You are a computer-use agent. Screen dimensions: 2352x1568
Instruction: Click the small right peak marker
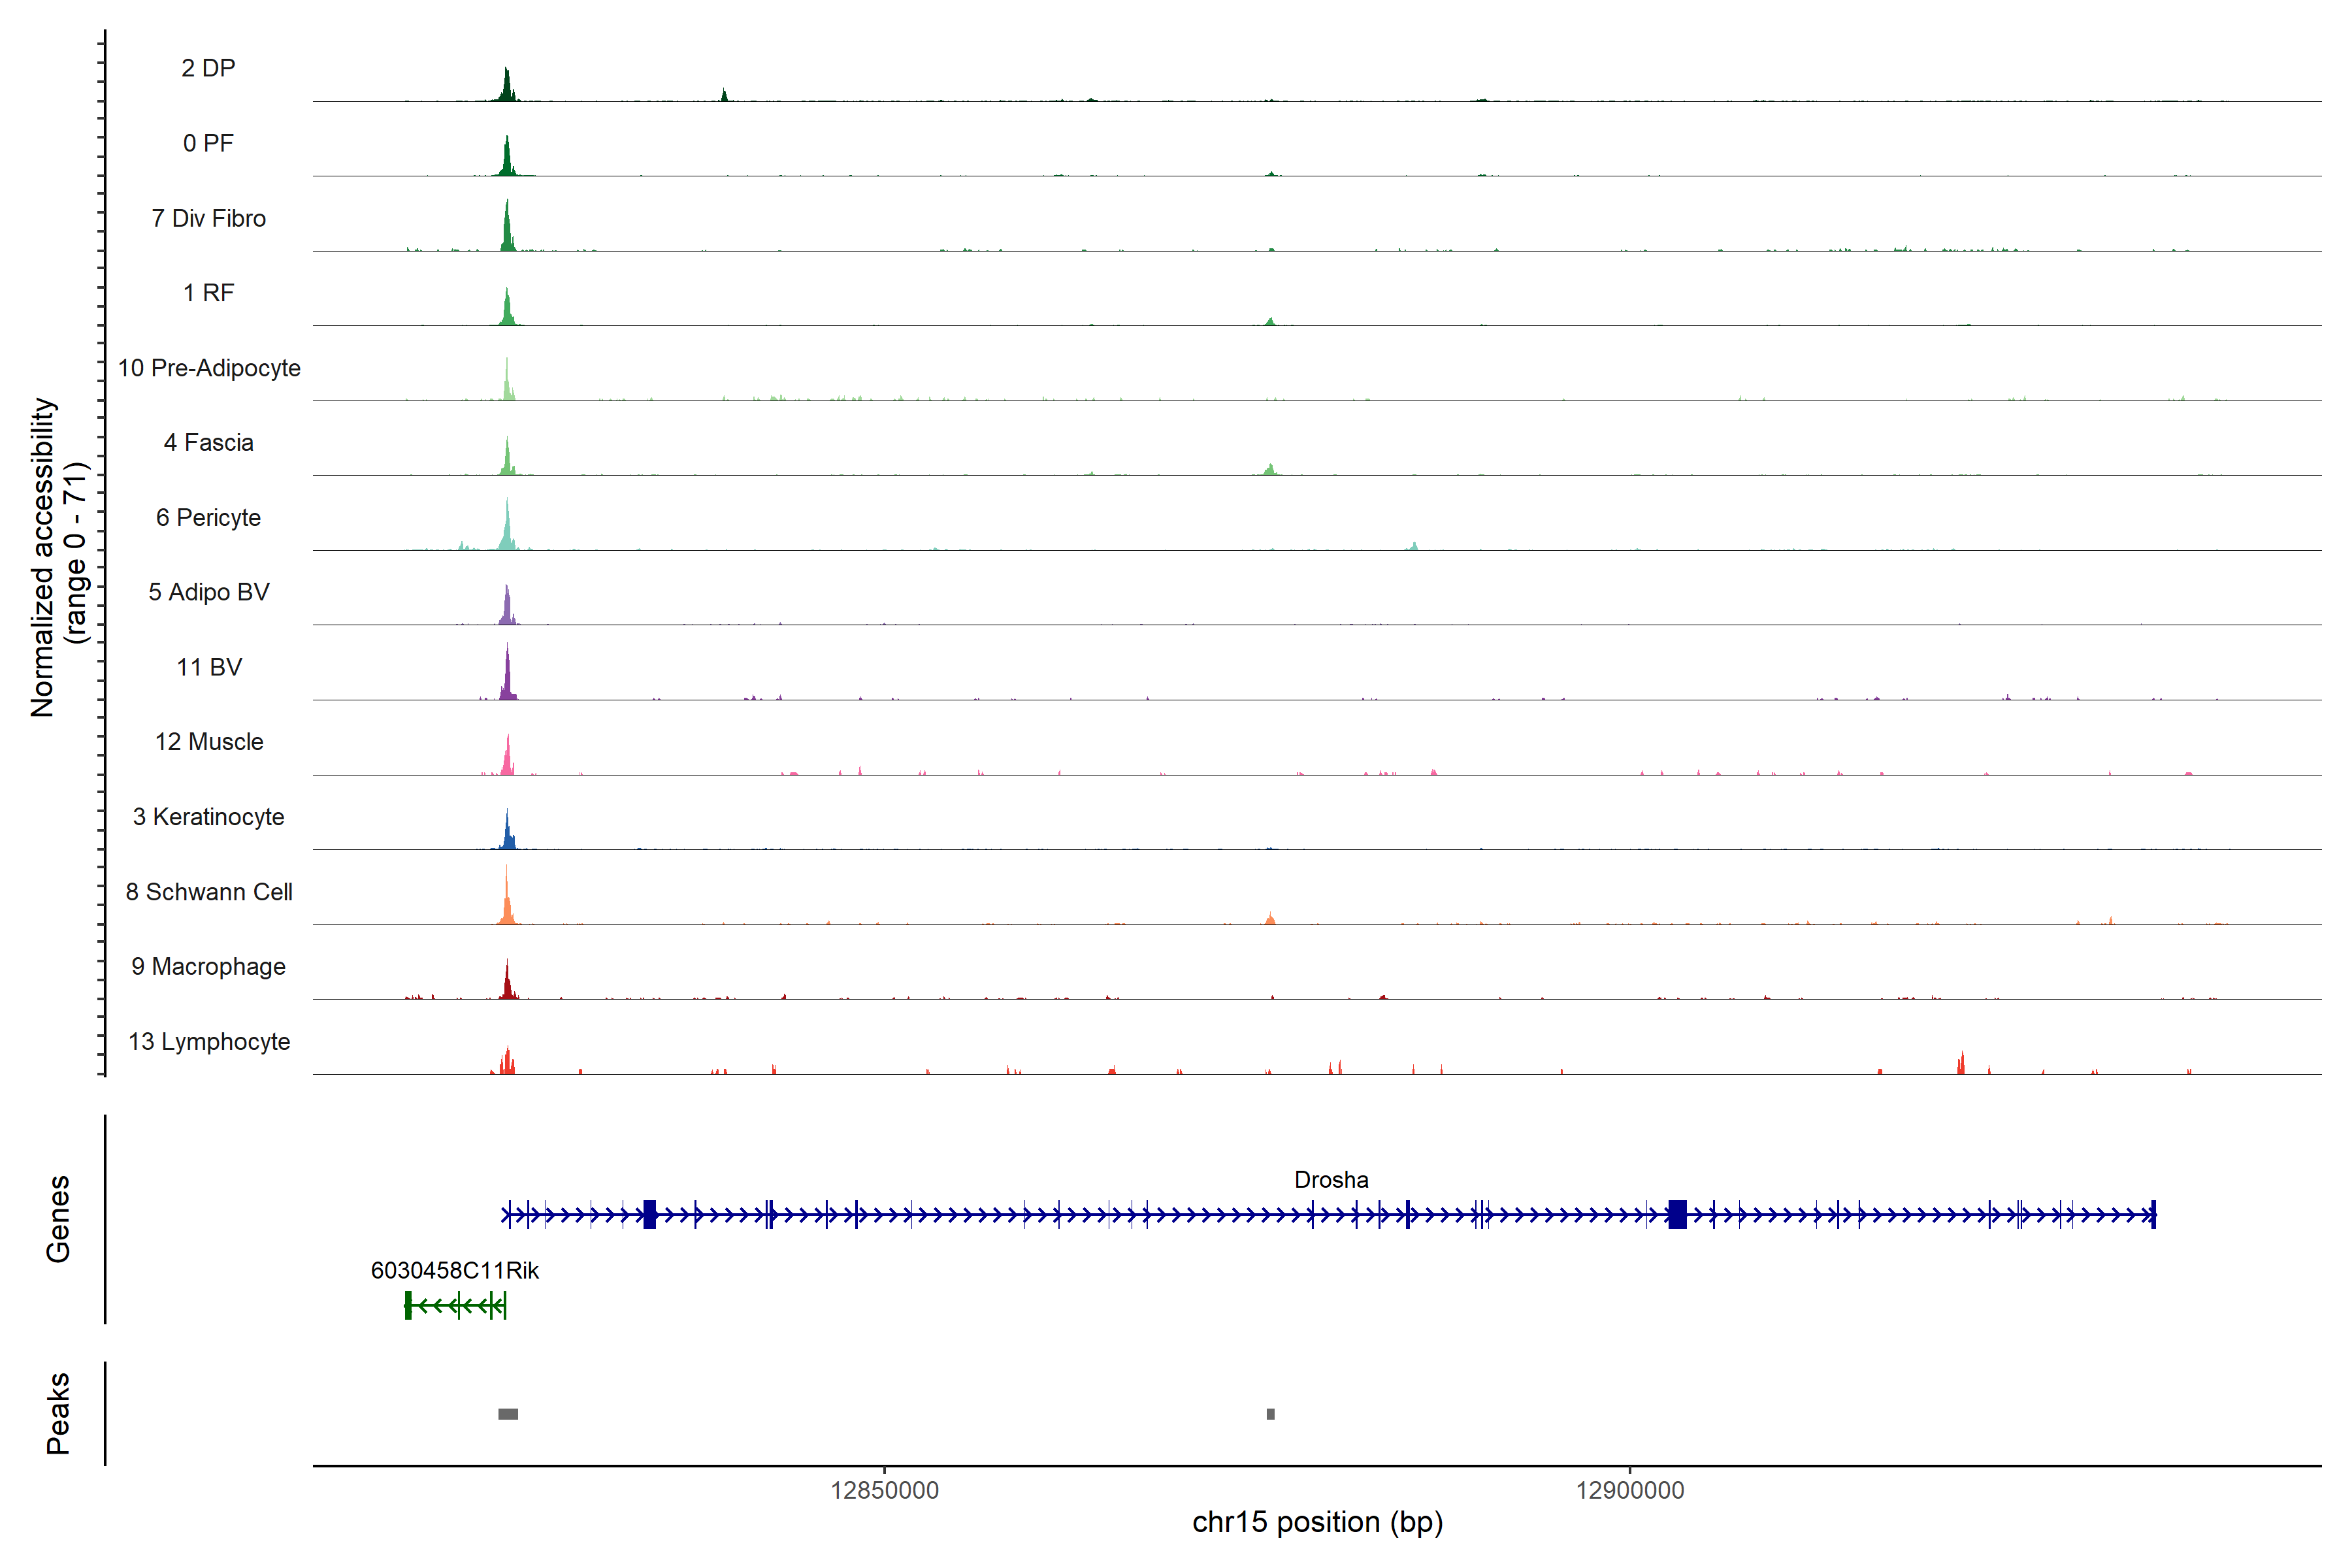[x=1270, y=1414]
